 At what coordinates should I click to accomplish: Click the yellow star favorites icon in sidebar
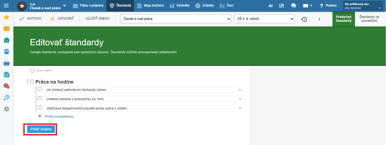6,17
